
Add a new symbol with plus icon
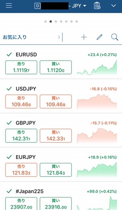point(84,37)
